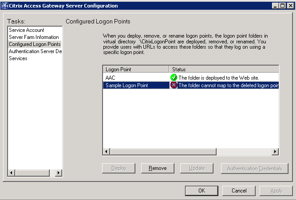Select Service Account task
The width and height of the screenshot is (296, 200).
tap(27, 30)
